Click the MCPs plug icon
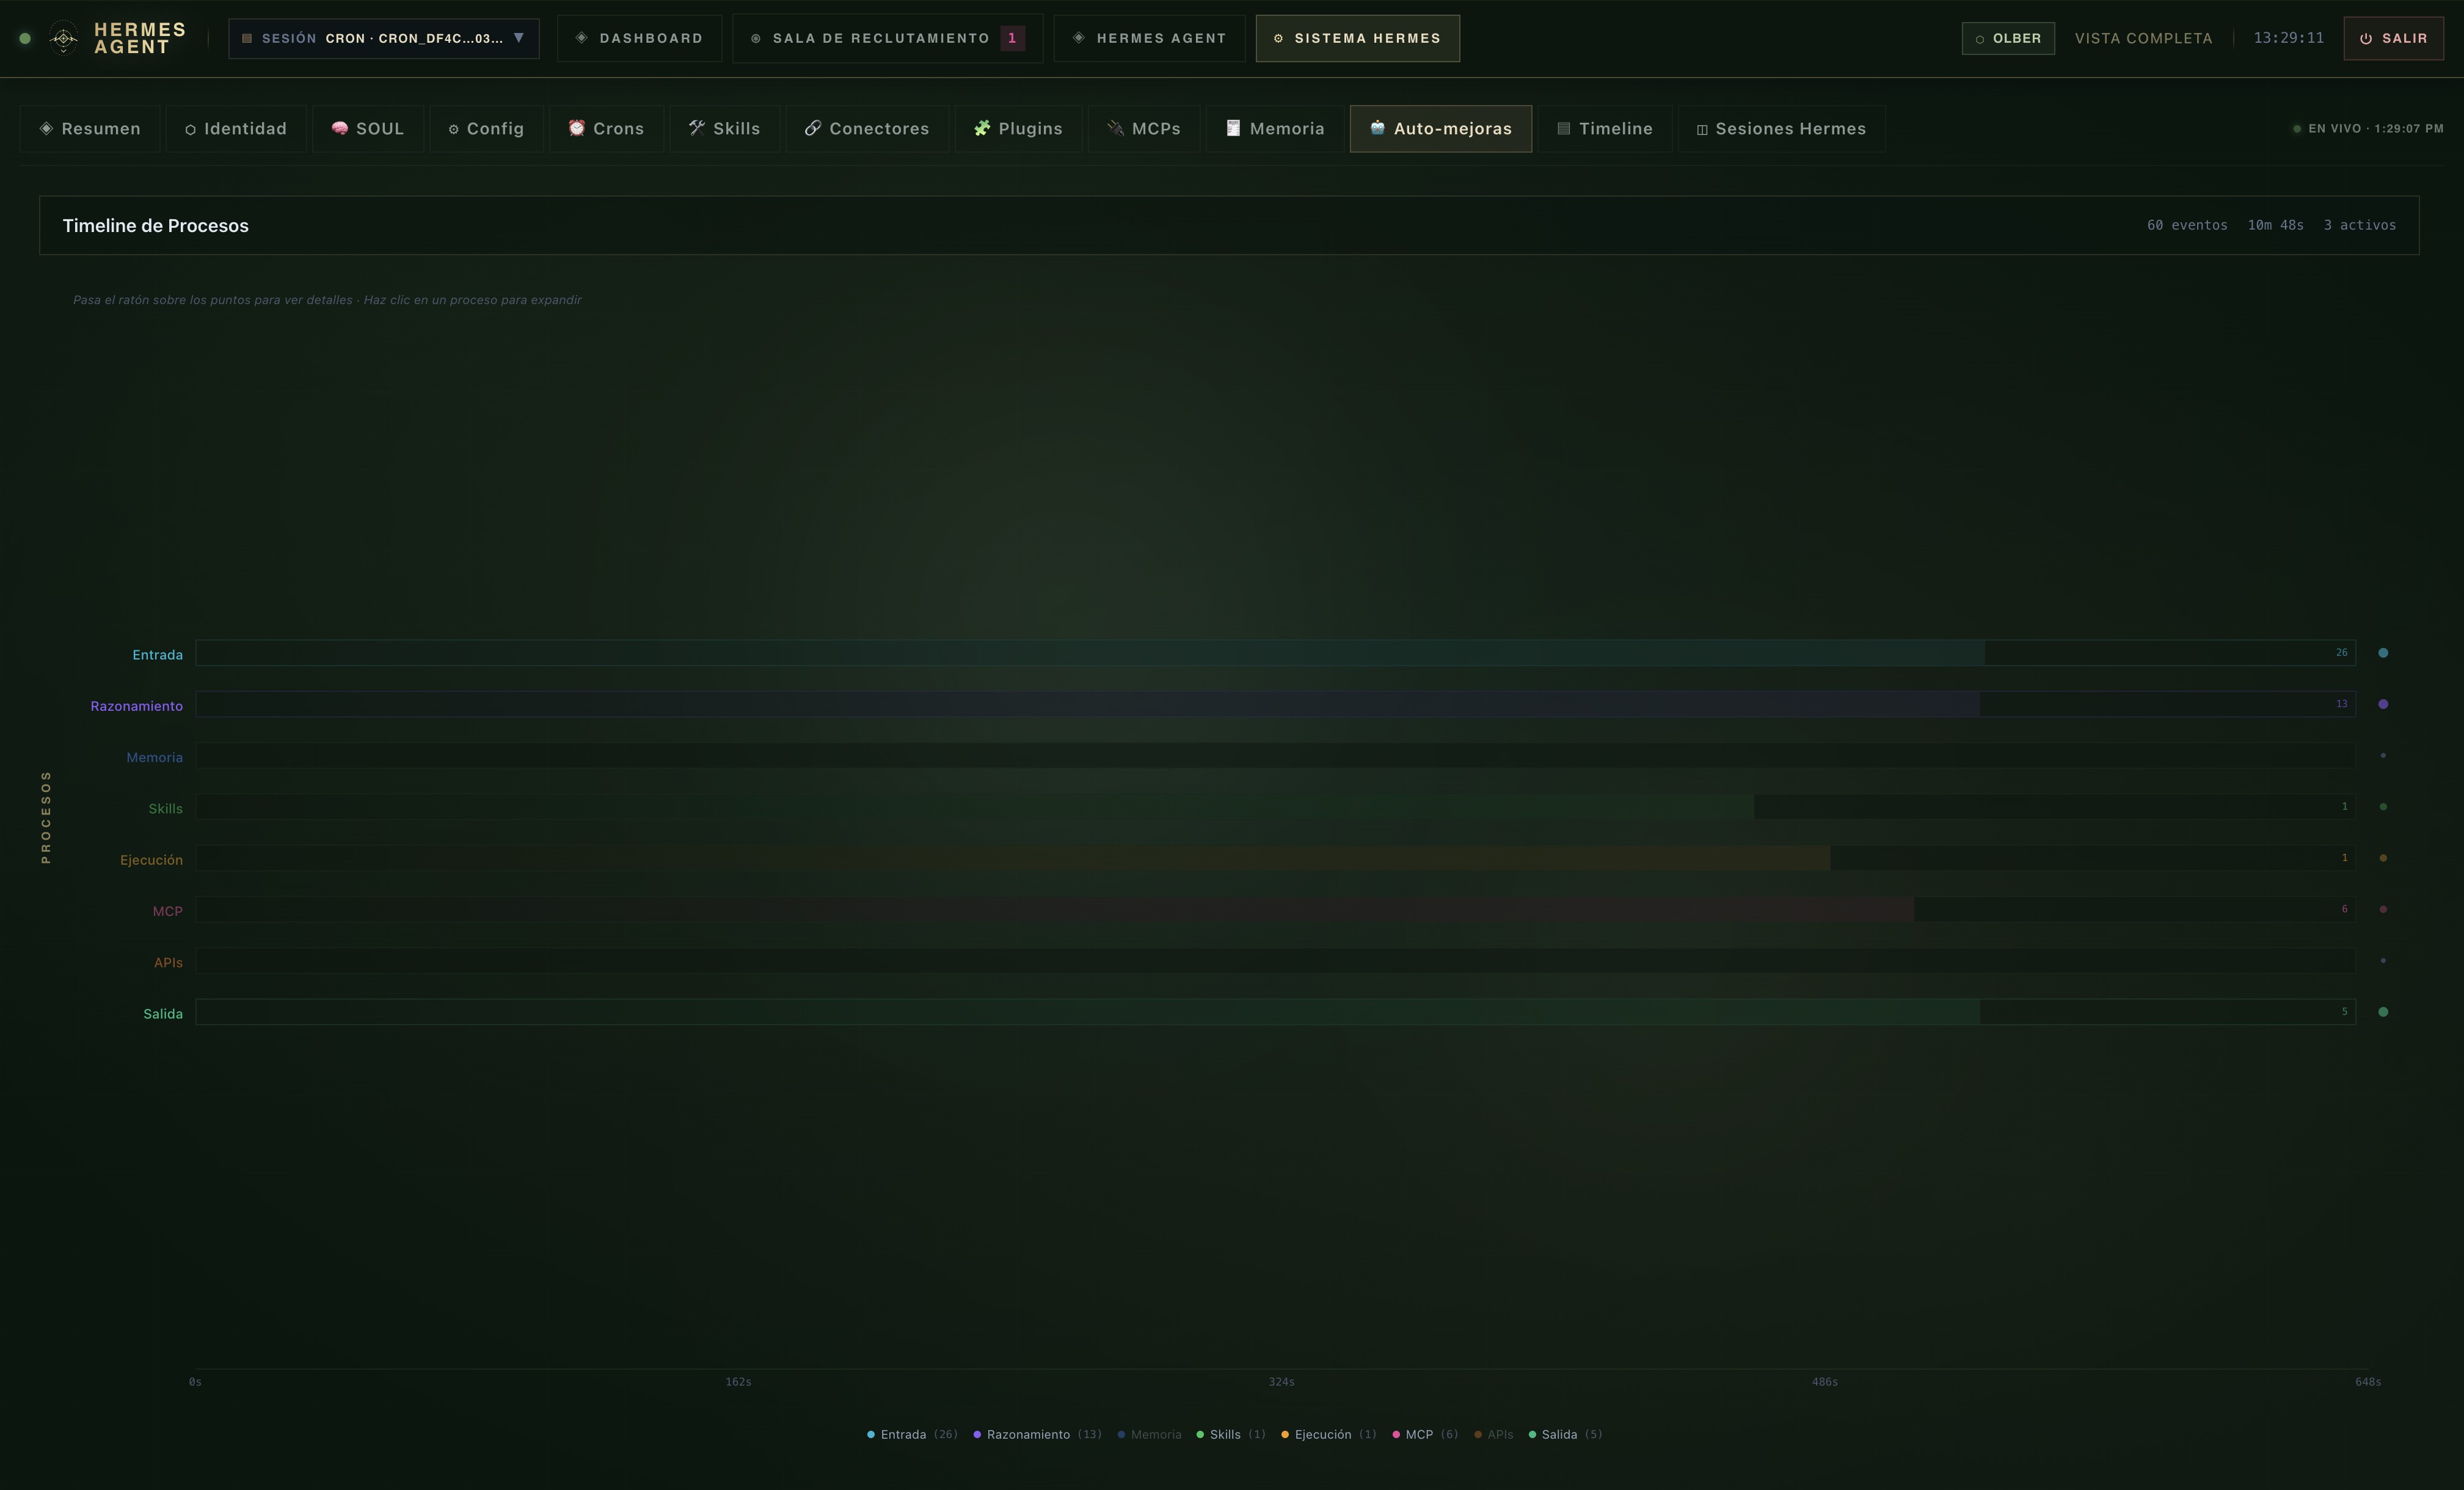The image size is (2464, 1490). (x=1116, y=128)
